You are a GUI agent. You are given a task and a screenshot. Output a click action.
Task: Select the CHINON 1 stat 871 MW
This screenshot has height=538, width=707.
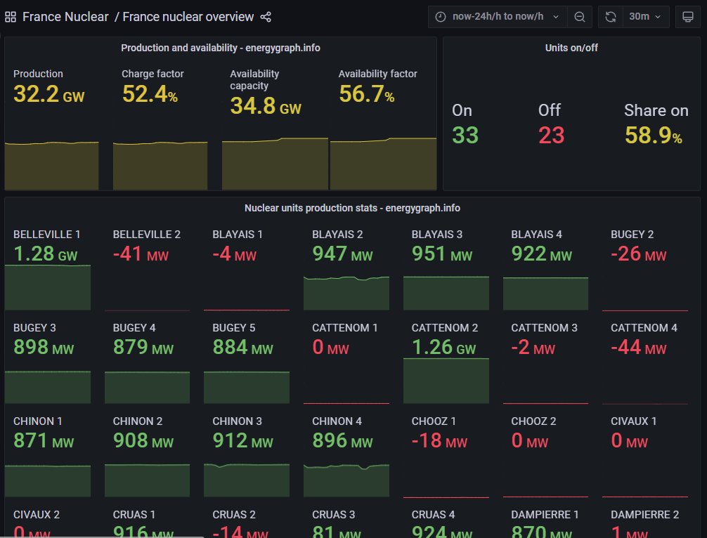pos(44,440)
